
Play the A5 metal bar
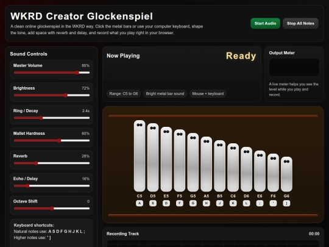(207, 164)
